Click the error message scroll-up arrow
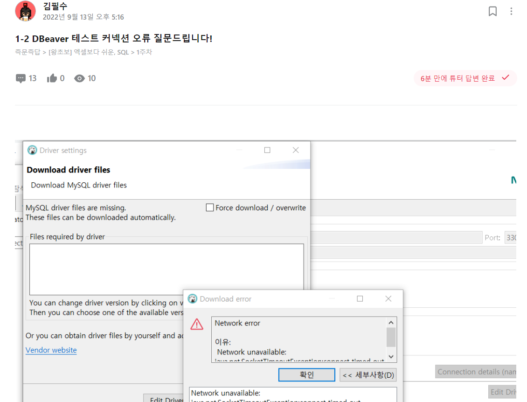 [391, 323]
